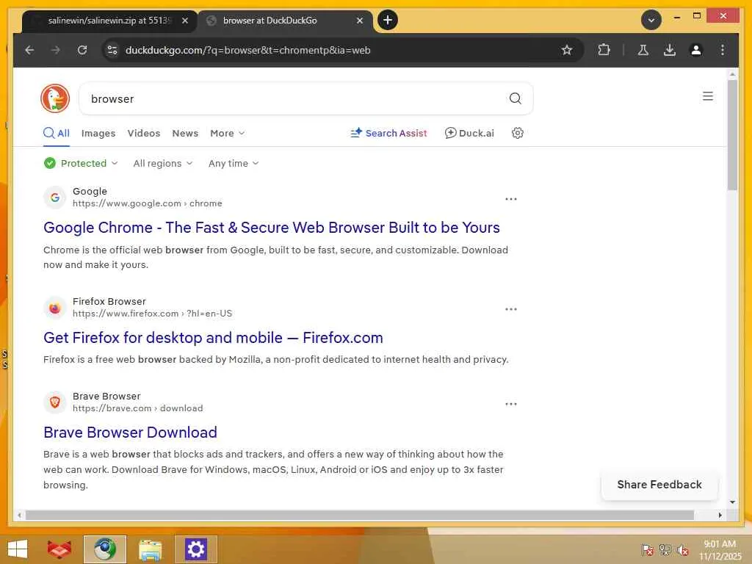Click the search magnifier button
Screen dimensions: 752x564
click(x=515, y=98)
